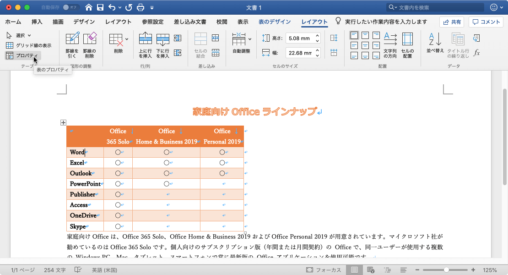Open References (参照設定) tab

pos(152,22)
